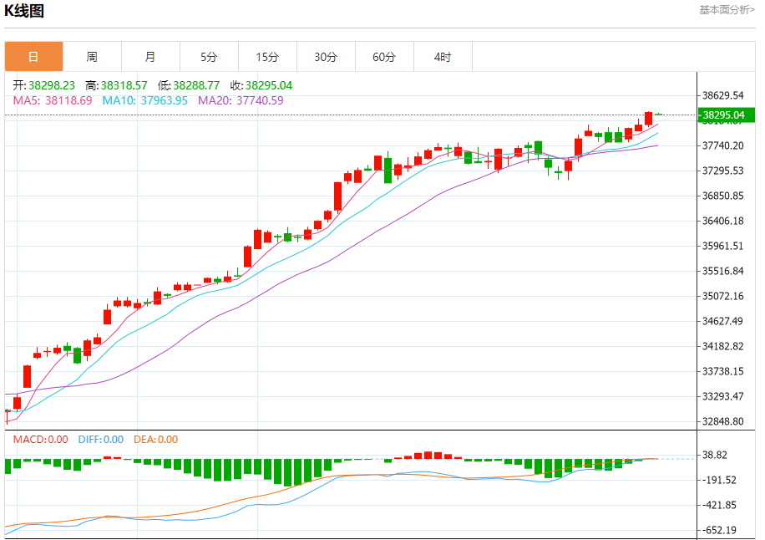Screen dimensions: 765x540
Task: Click the 35961.51 axis label
Action: point(723,246)
